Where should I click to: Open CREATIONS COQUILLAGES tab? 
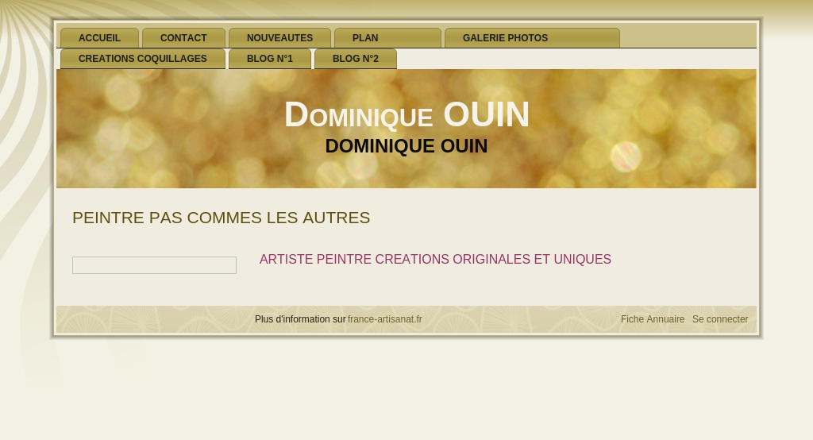pos(143,59)
